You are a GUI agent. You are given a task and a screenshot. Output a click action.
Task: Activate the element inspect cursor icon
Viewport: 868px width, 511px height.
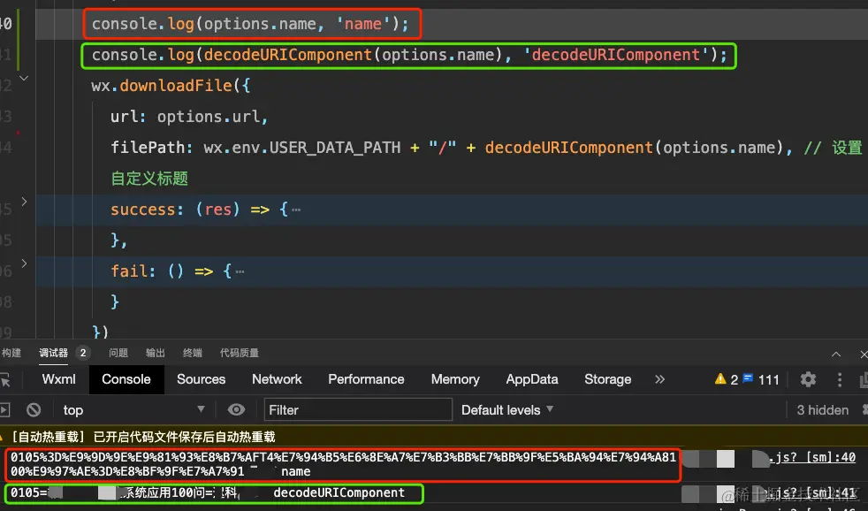coord(5,380)
